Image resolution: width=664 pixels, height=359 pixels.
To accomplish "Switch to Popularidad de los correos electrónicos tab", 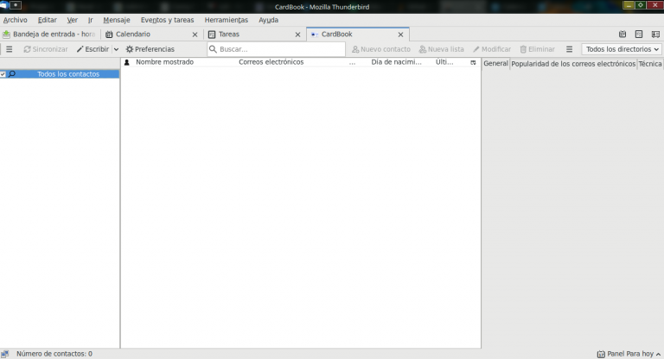I will 573,64.
